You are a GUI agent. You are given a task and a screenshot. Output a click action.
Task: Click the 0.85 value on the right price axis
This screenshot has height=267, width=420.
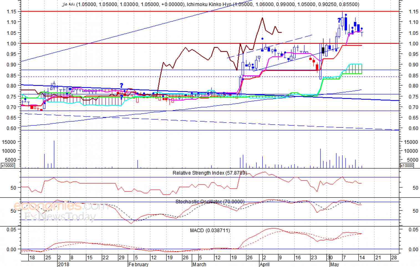(x=414, y=76)
